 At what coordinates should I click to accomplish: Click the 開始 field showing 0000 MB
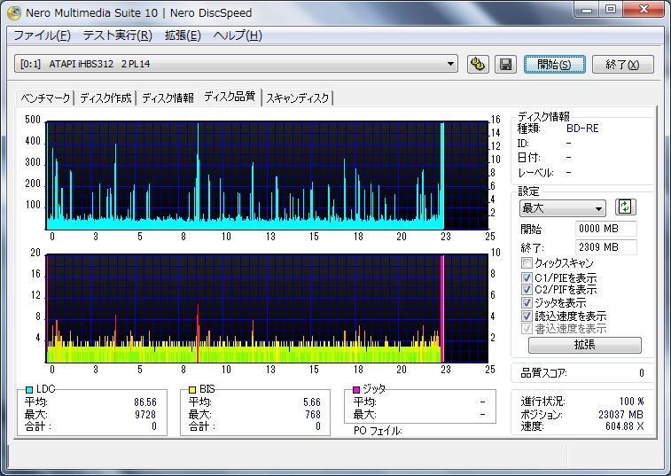click(x=606, y=229)
